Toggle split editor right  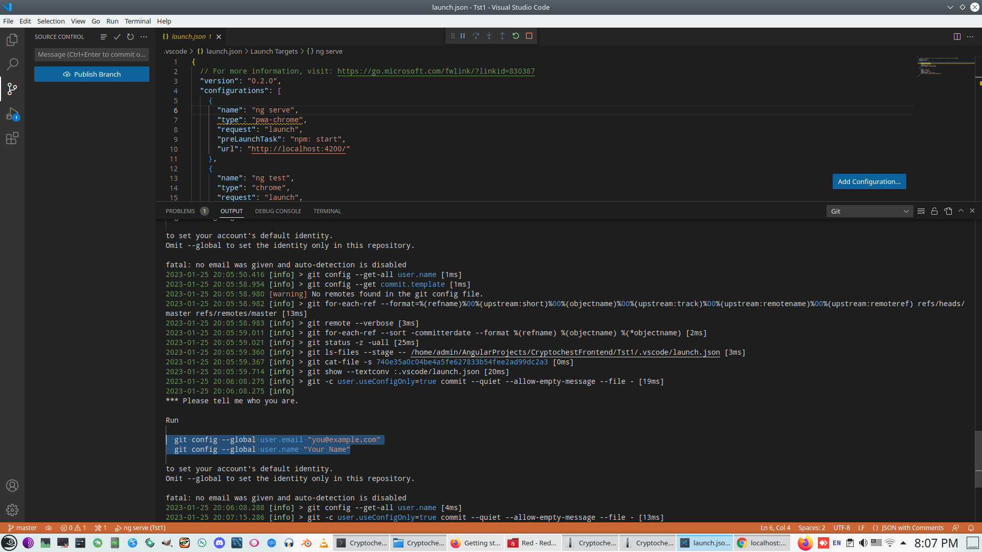click(x=957, y=37)
